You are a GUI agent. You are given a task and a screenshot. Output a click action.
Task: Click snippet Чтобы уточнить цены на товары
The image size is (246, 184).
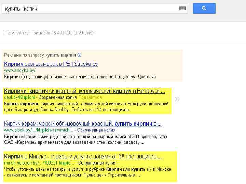coord(87,172)
